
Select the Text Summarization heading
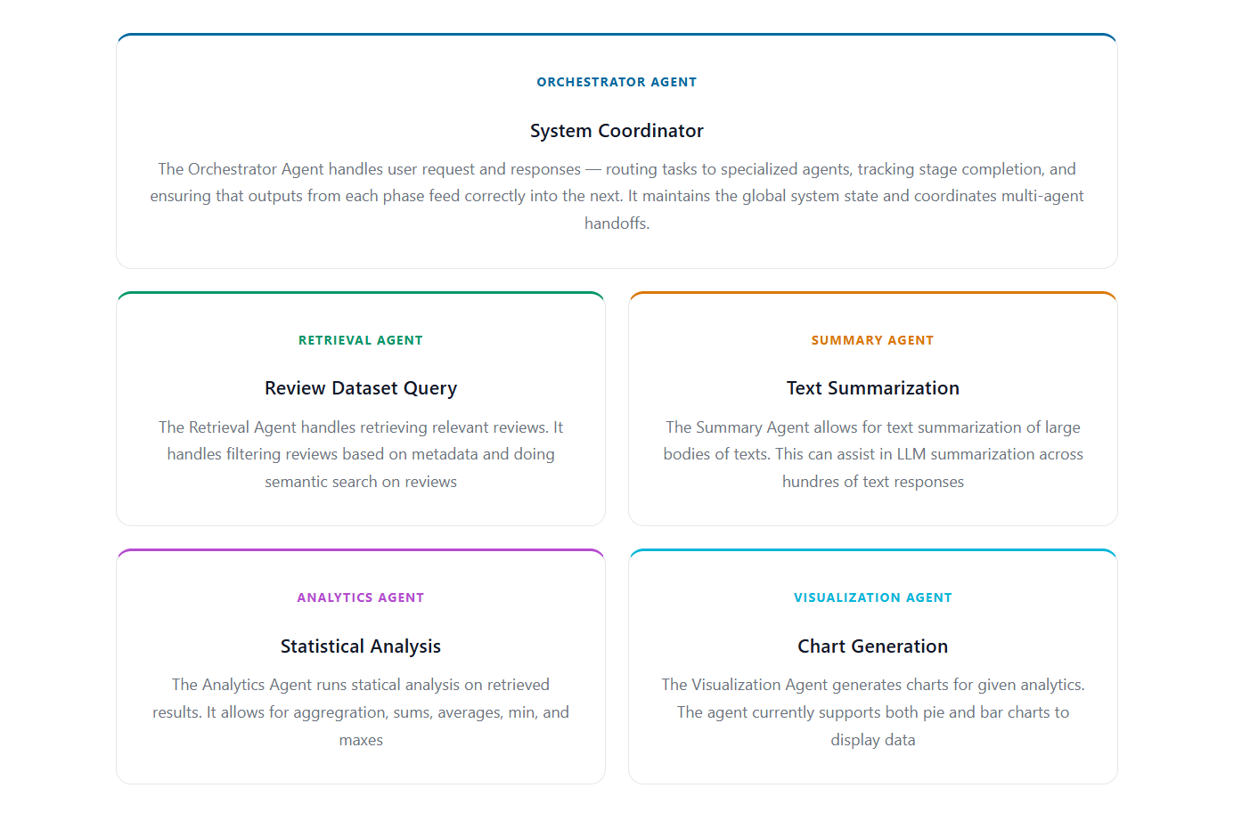point(873,388)
